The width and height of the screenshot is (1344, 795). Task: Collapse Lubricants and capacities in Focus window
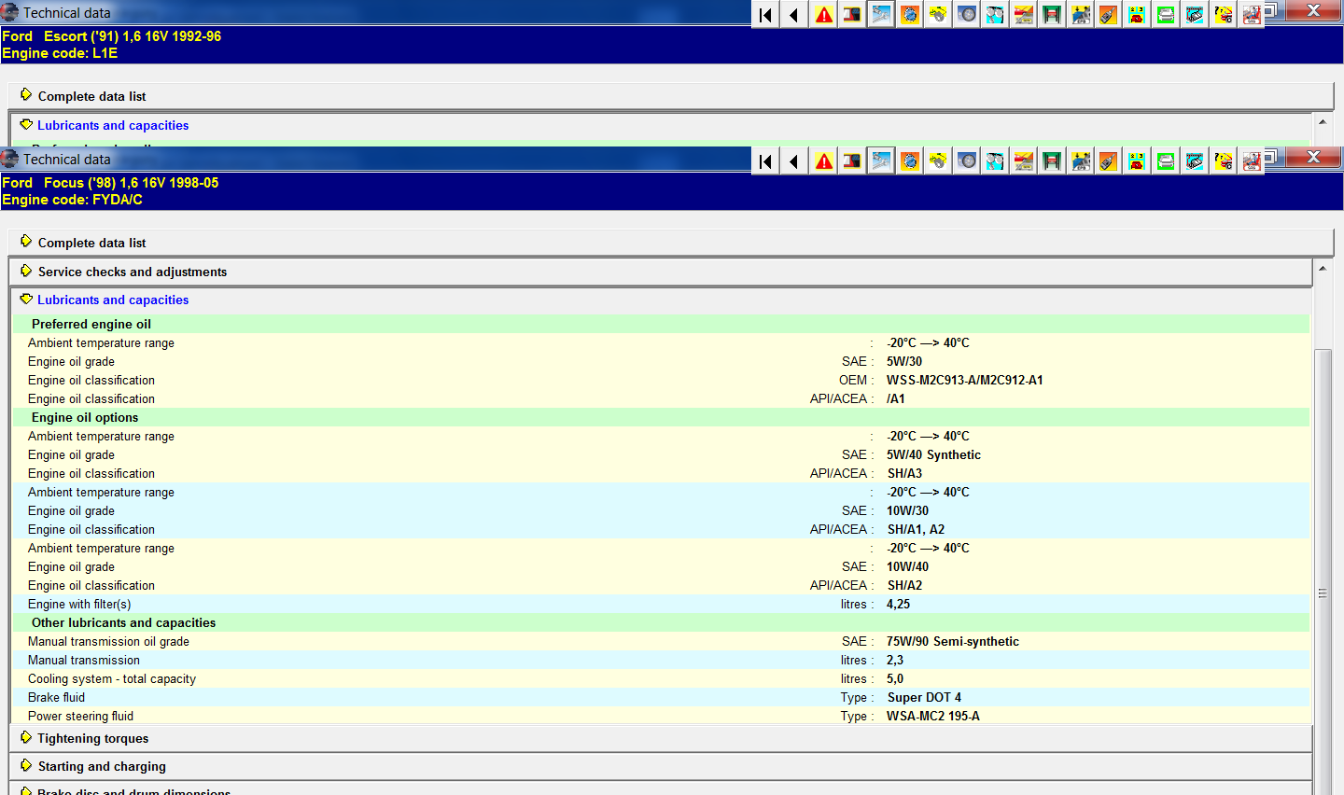click(x=112, y=300)
